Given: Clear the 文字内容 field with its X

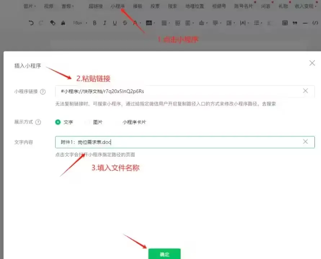Looking at the screenshot, I should 305,142.
